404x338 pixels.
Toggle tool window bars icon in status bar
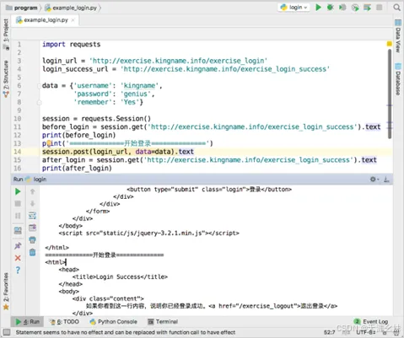pos(7,332)
